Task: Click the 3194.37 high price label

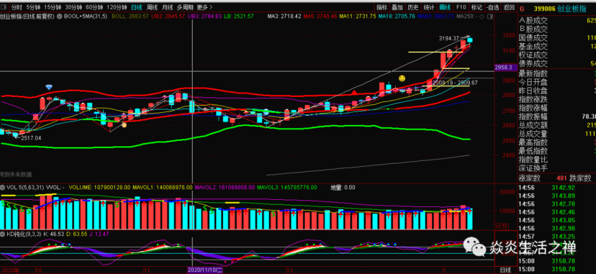Action: click(x=449, y=38)
